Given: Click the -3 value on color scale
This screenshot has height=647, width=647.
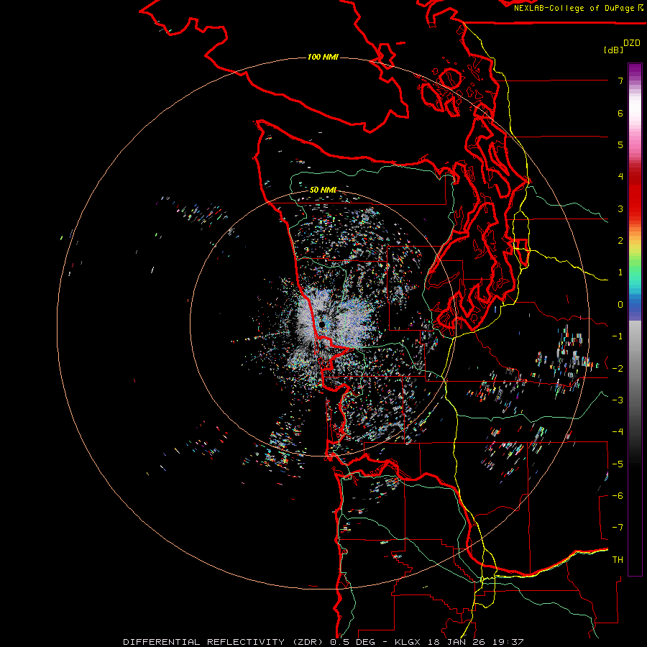Looking at the screenshot, I should tap(618, 400).
